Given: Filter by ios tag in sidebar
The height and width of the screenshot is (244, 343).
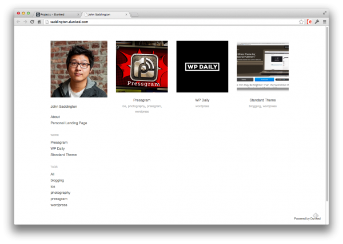Looking at the screenshot, I should click(x=53, y=186).
